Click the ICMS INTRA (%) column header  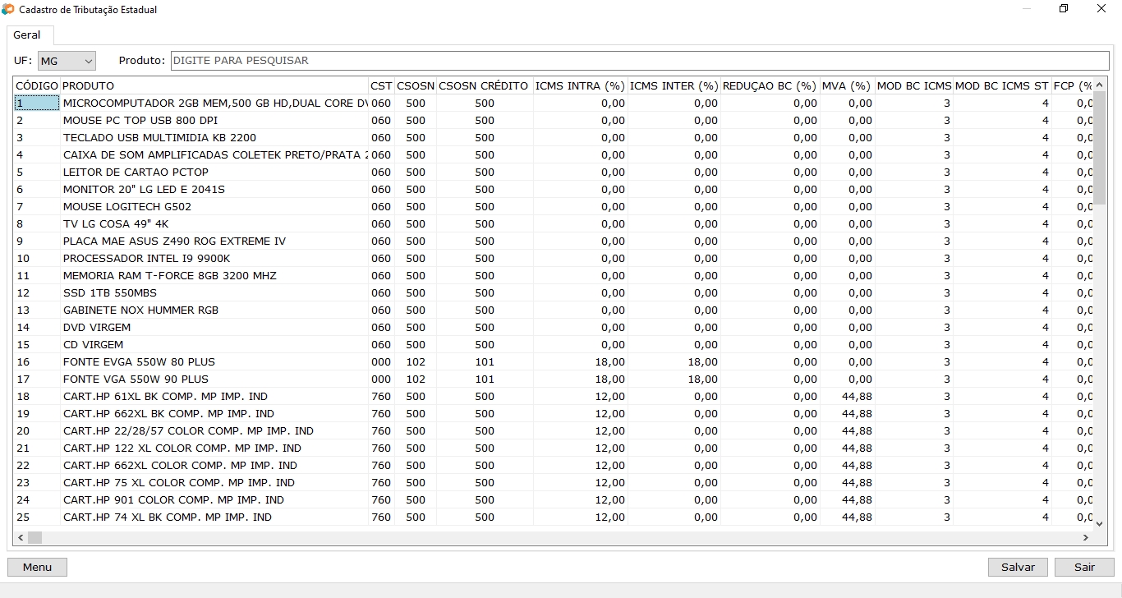point(579,85)
